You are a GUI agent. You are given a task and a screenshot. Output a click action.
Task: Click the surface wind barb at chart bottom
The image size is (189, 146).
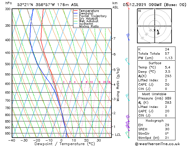click(x=127, y=135)
